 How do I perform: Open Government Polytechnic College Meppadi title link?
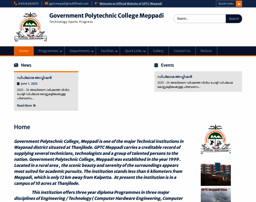(106, 16)
